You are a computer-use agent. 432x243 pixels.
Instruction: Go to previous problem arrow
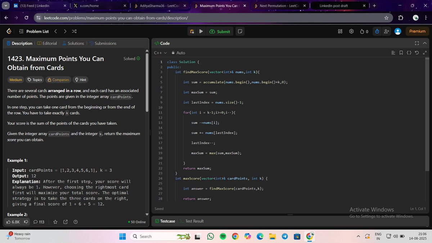(x=56, y=31)
